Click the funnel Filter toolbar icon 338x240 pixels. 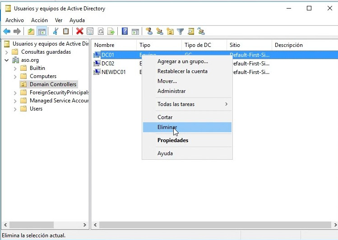pos(180,31)
